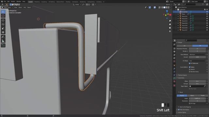The image size is (209, 117).
Task: Open the Global transform orientation dropdown
Action: tap(77, 5)
